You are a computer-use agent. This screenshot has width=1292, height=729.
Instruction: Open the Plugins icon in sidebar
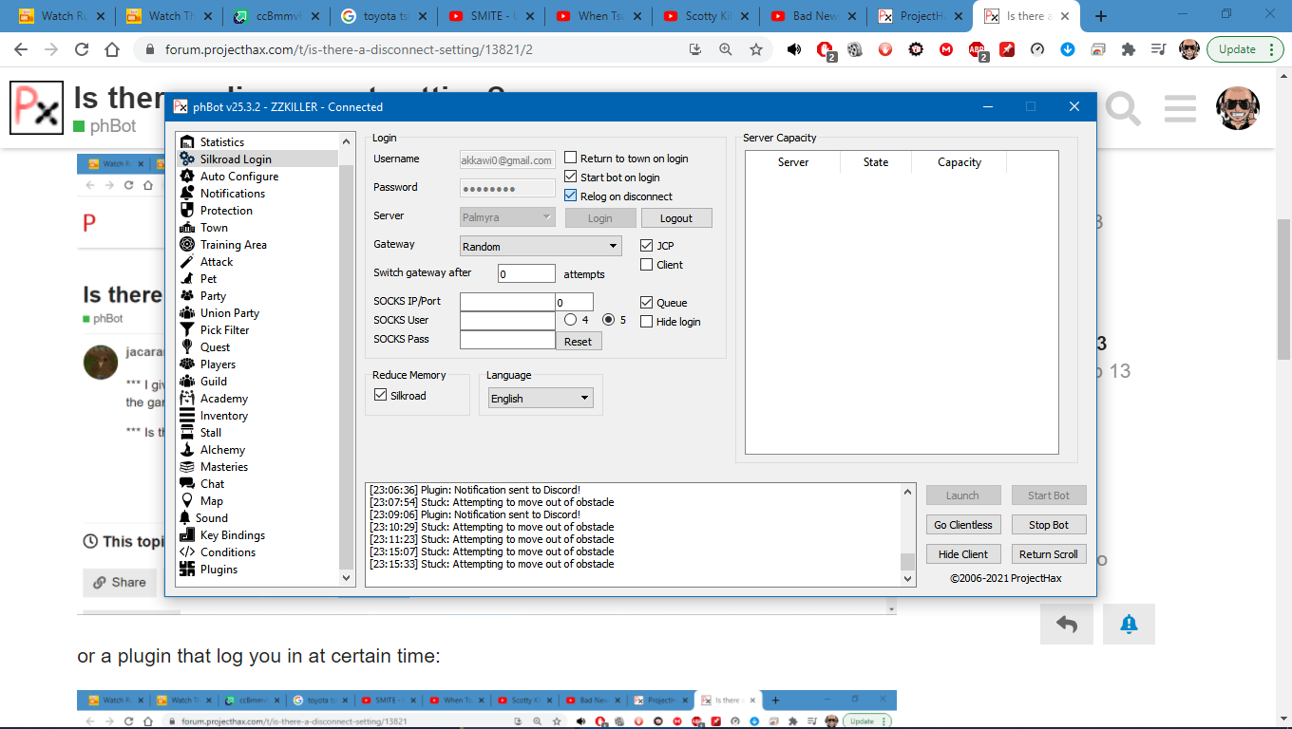pos(187,570)
